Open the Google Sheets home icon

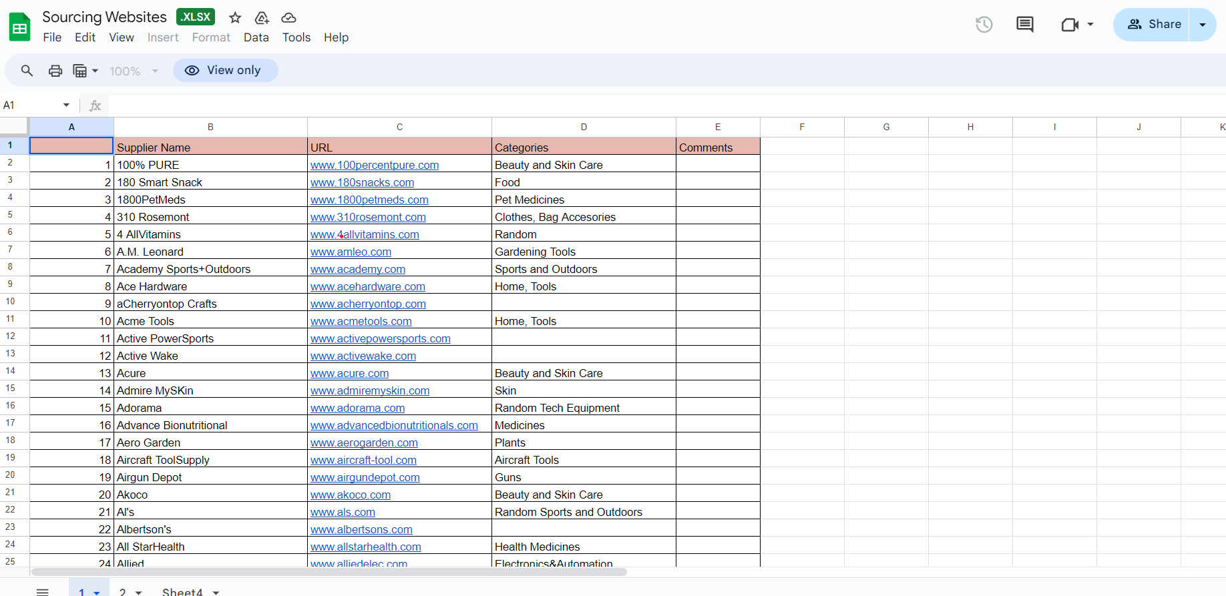click(x=19, y=27)
